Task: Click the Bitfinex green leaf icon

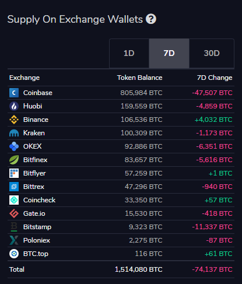Action: (14, 160)
